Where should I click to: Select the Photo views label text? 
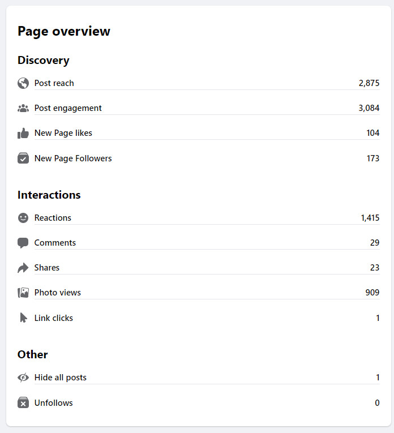[57, 293]
